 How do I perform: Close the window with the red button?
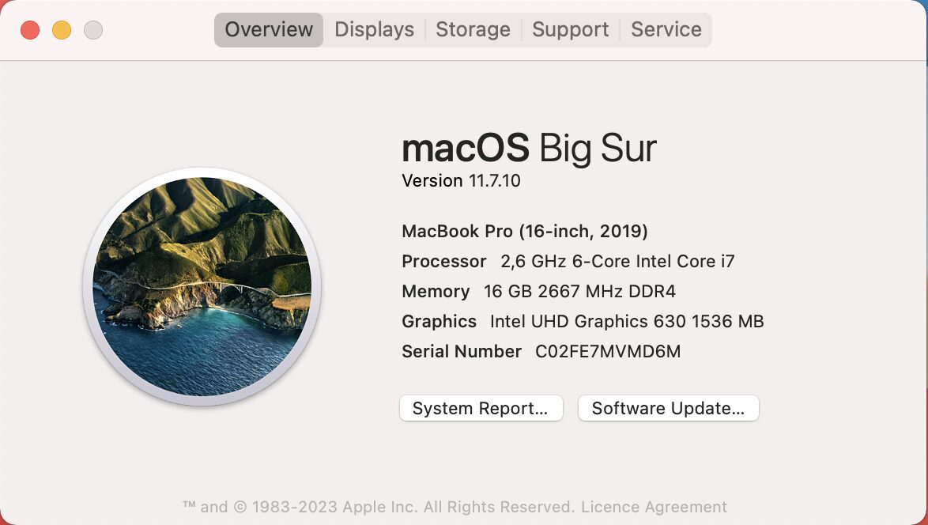click(30, 30)
